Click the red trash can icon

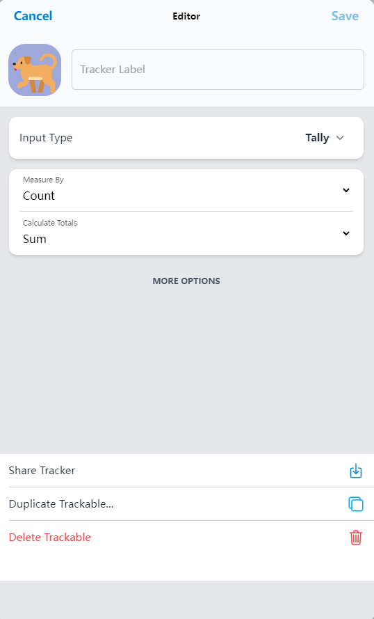[x=356, y=538]
